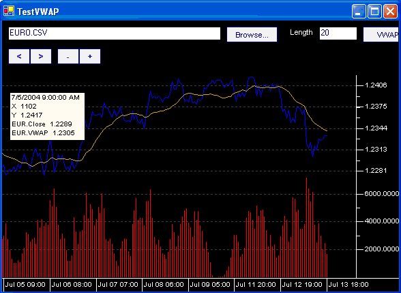Select the Jul 06 08:00 time axis label
401x293 pixels.
[72, 285]
